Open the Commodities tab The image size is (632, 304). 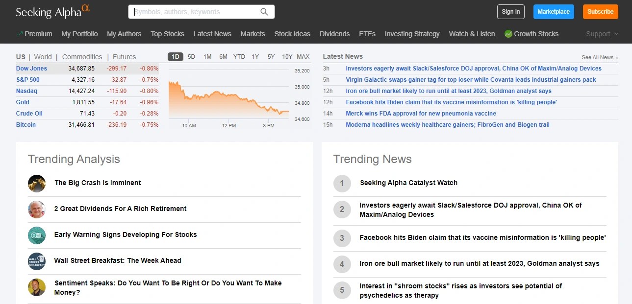[x=82, y=56]
